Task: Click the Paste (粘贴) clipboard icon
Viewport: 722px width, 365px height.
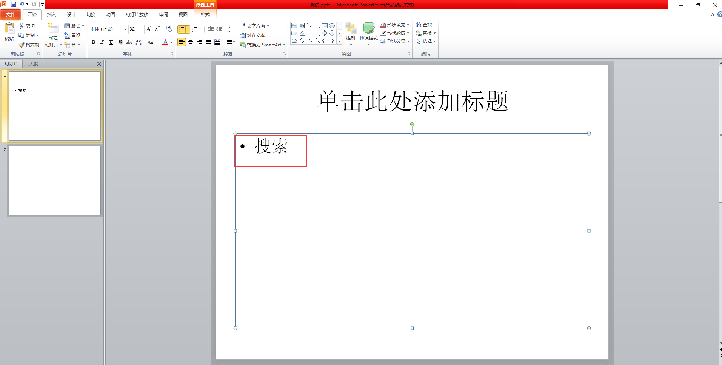Action: pyautogui.click(x=9, y=28)
